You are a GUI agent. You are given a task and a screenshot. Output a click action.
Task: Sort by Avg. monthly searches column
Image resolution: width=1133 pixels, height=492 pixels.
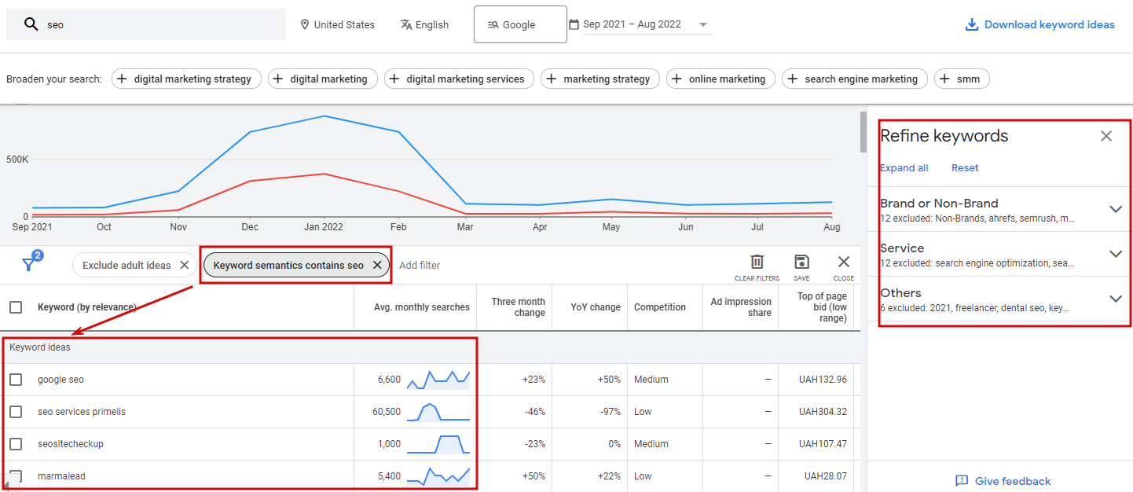422,307
